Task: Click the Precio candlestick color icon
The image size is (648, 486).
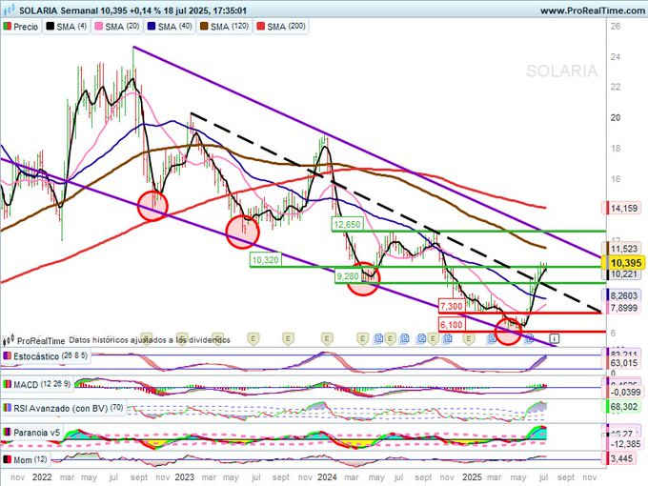Action: (x=8, y=27)
